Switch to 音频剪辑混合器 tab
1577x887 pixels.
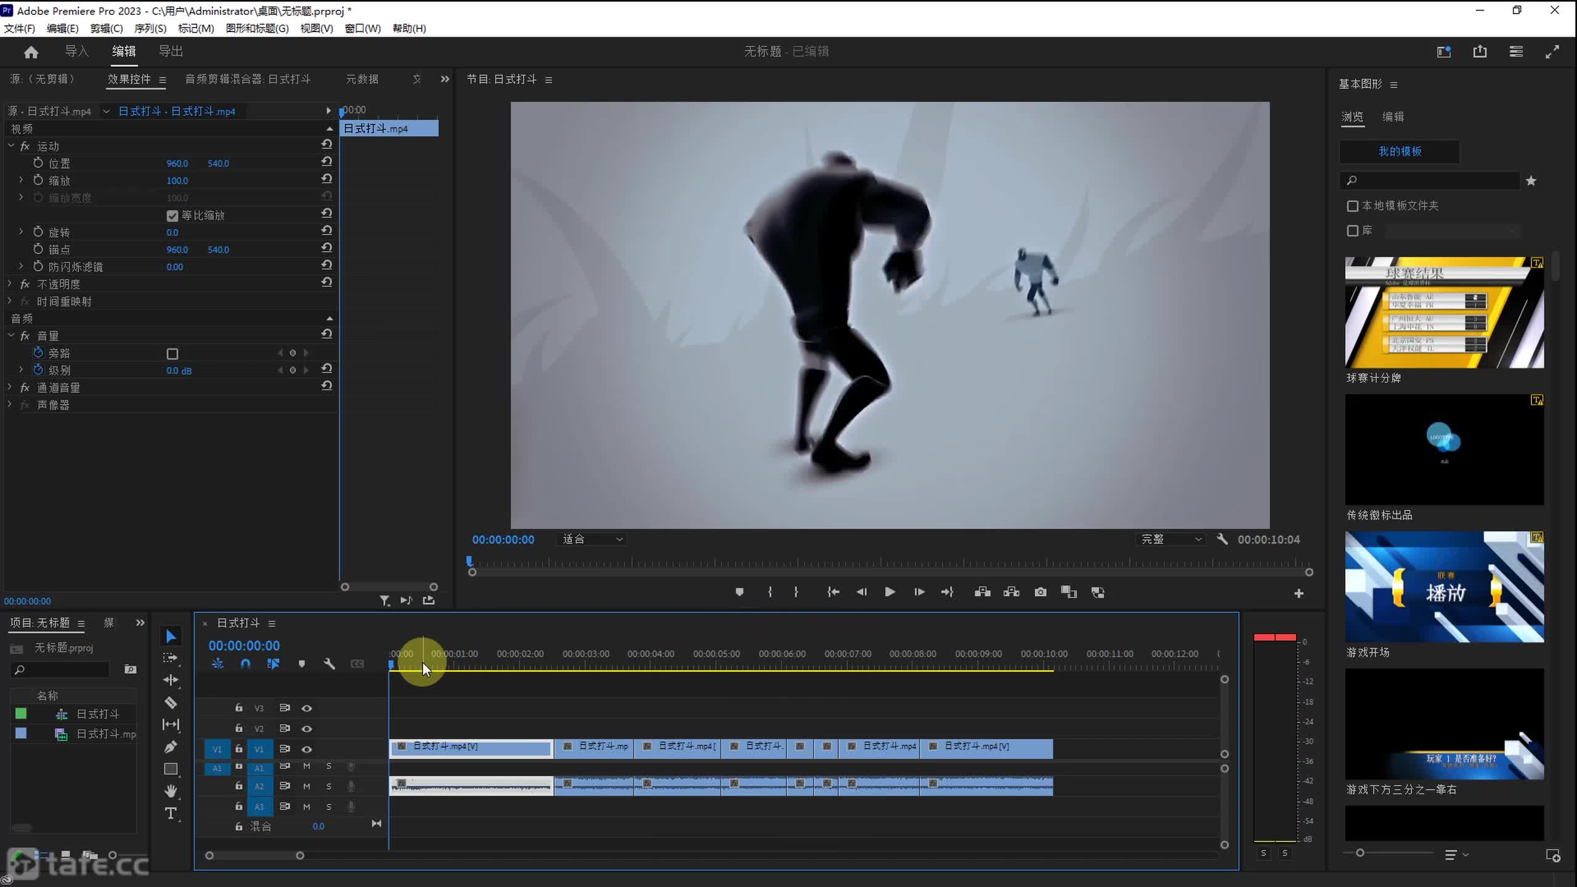pyautogui.click(x=248, y=79)
